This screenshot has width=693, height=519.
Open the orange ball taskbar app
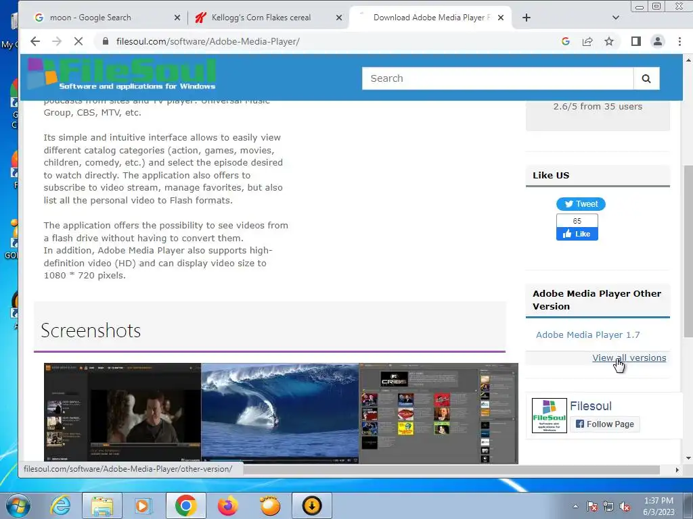point(269,505)
